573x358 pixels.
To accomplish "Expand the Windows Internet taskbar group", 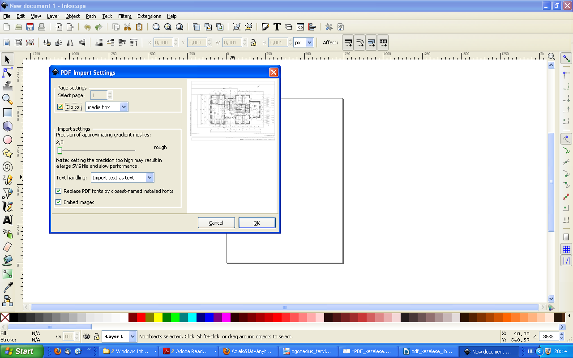I will tap(155, 351).
